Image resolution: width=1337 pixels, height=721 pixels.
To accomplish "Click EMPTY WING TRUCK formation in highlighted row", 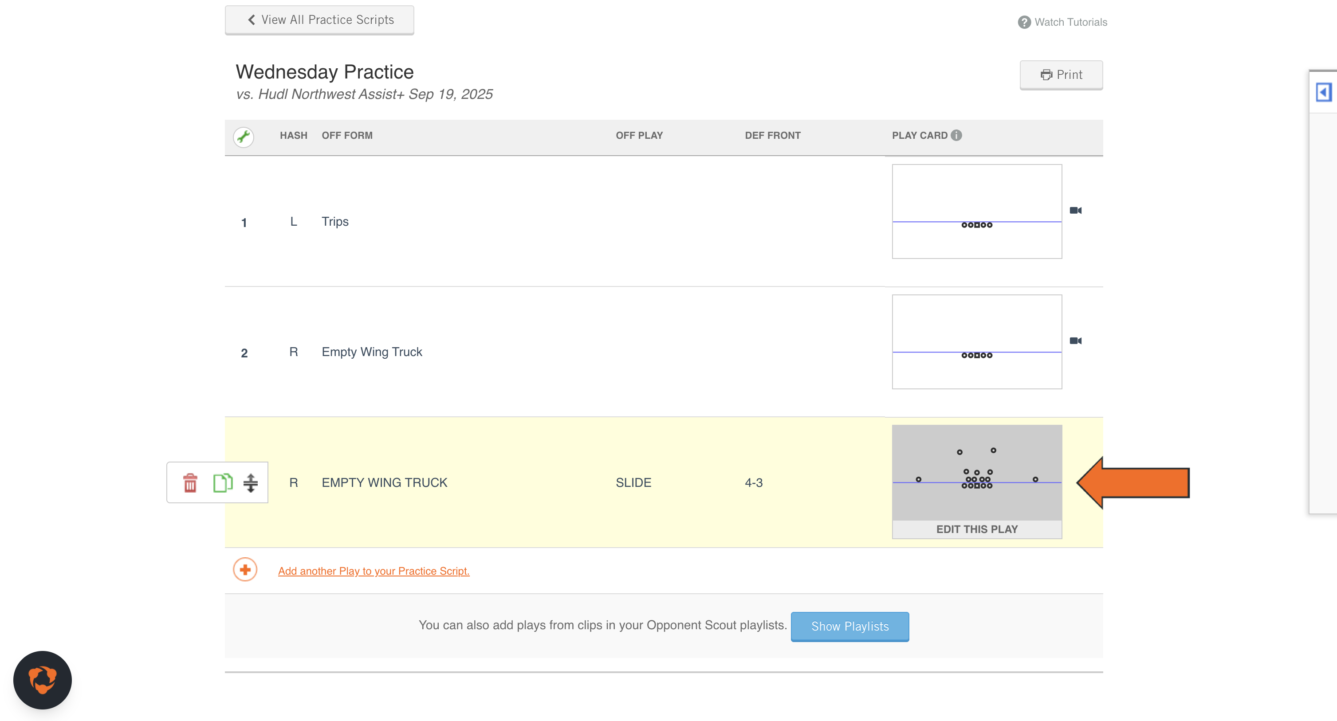I will [384, 482].
